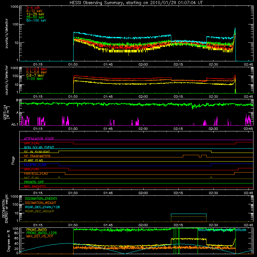Click the 02:45 tick under Flags panel
The image size is (257, 257).
coord(248,193)
